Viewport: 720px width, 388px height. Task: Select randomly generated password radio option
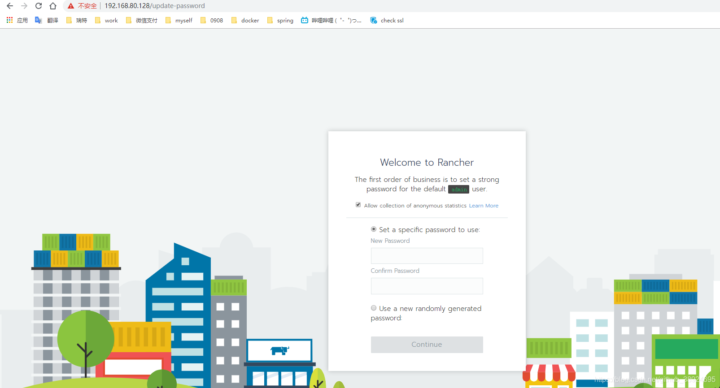point(374,308)
